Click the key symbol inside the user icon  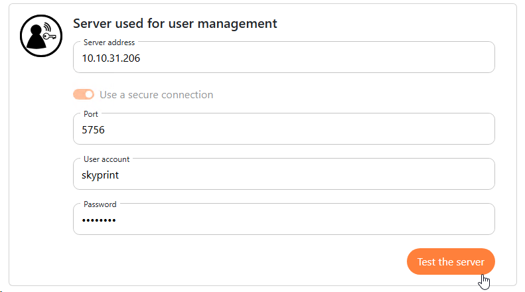(x=48, y=36)
